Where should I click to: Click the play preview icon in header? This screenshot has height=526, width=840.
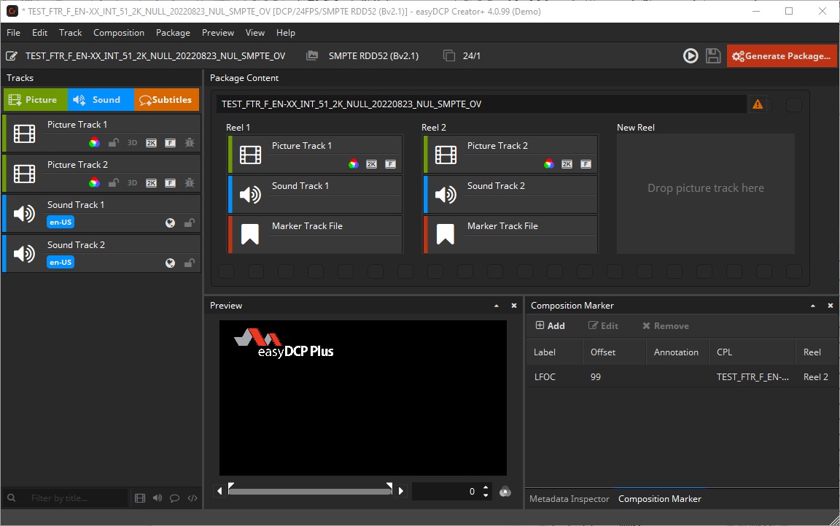coord(690,56)
